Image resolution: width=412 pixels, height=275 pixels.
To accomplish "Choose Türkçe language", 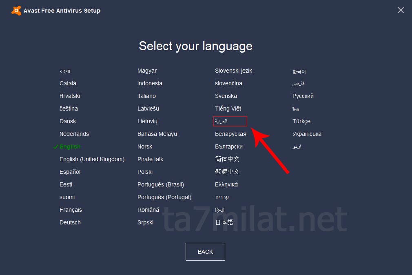I will click(x=301, y=121).
